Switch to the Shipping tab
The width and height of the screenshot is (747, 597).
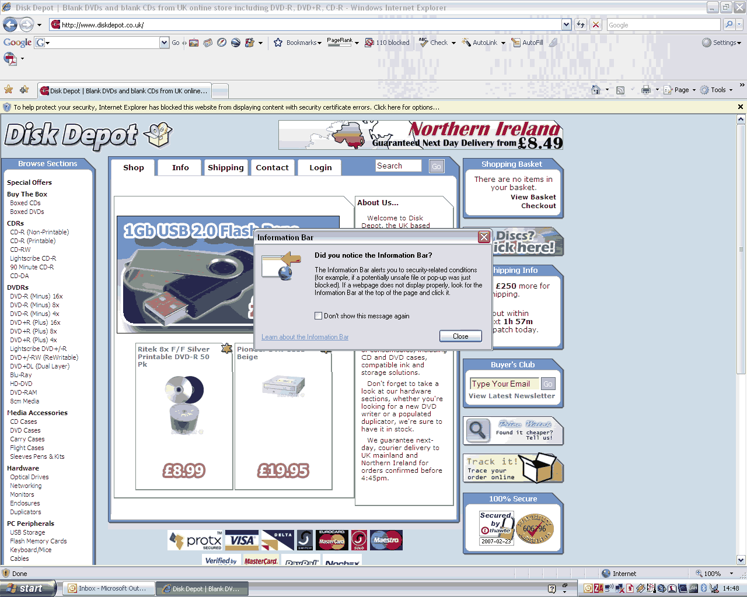pyautogui.click(x=226, y=168)
